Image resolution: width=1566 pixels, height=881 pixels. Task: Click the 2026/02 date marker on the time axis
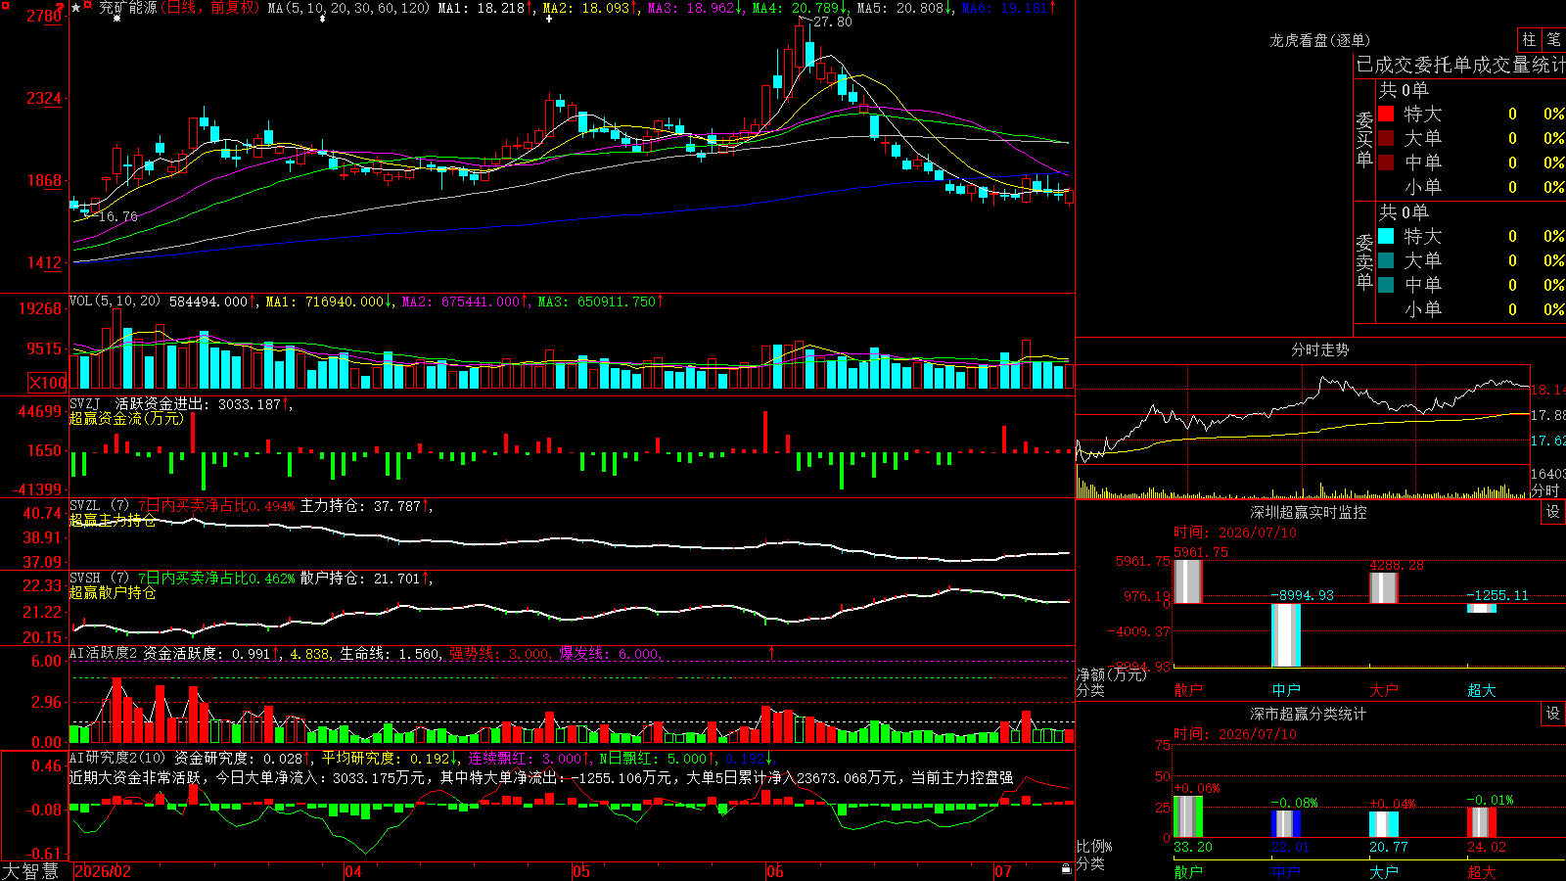pos(103,871)
